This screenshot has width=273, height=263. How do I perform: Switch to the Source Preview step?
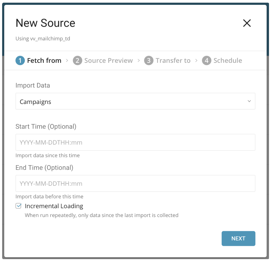(108, 61)
